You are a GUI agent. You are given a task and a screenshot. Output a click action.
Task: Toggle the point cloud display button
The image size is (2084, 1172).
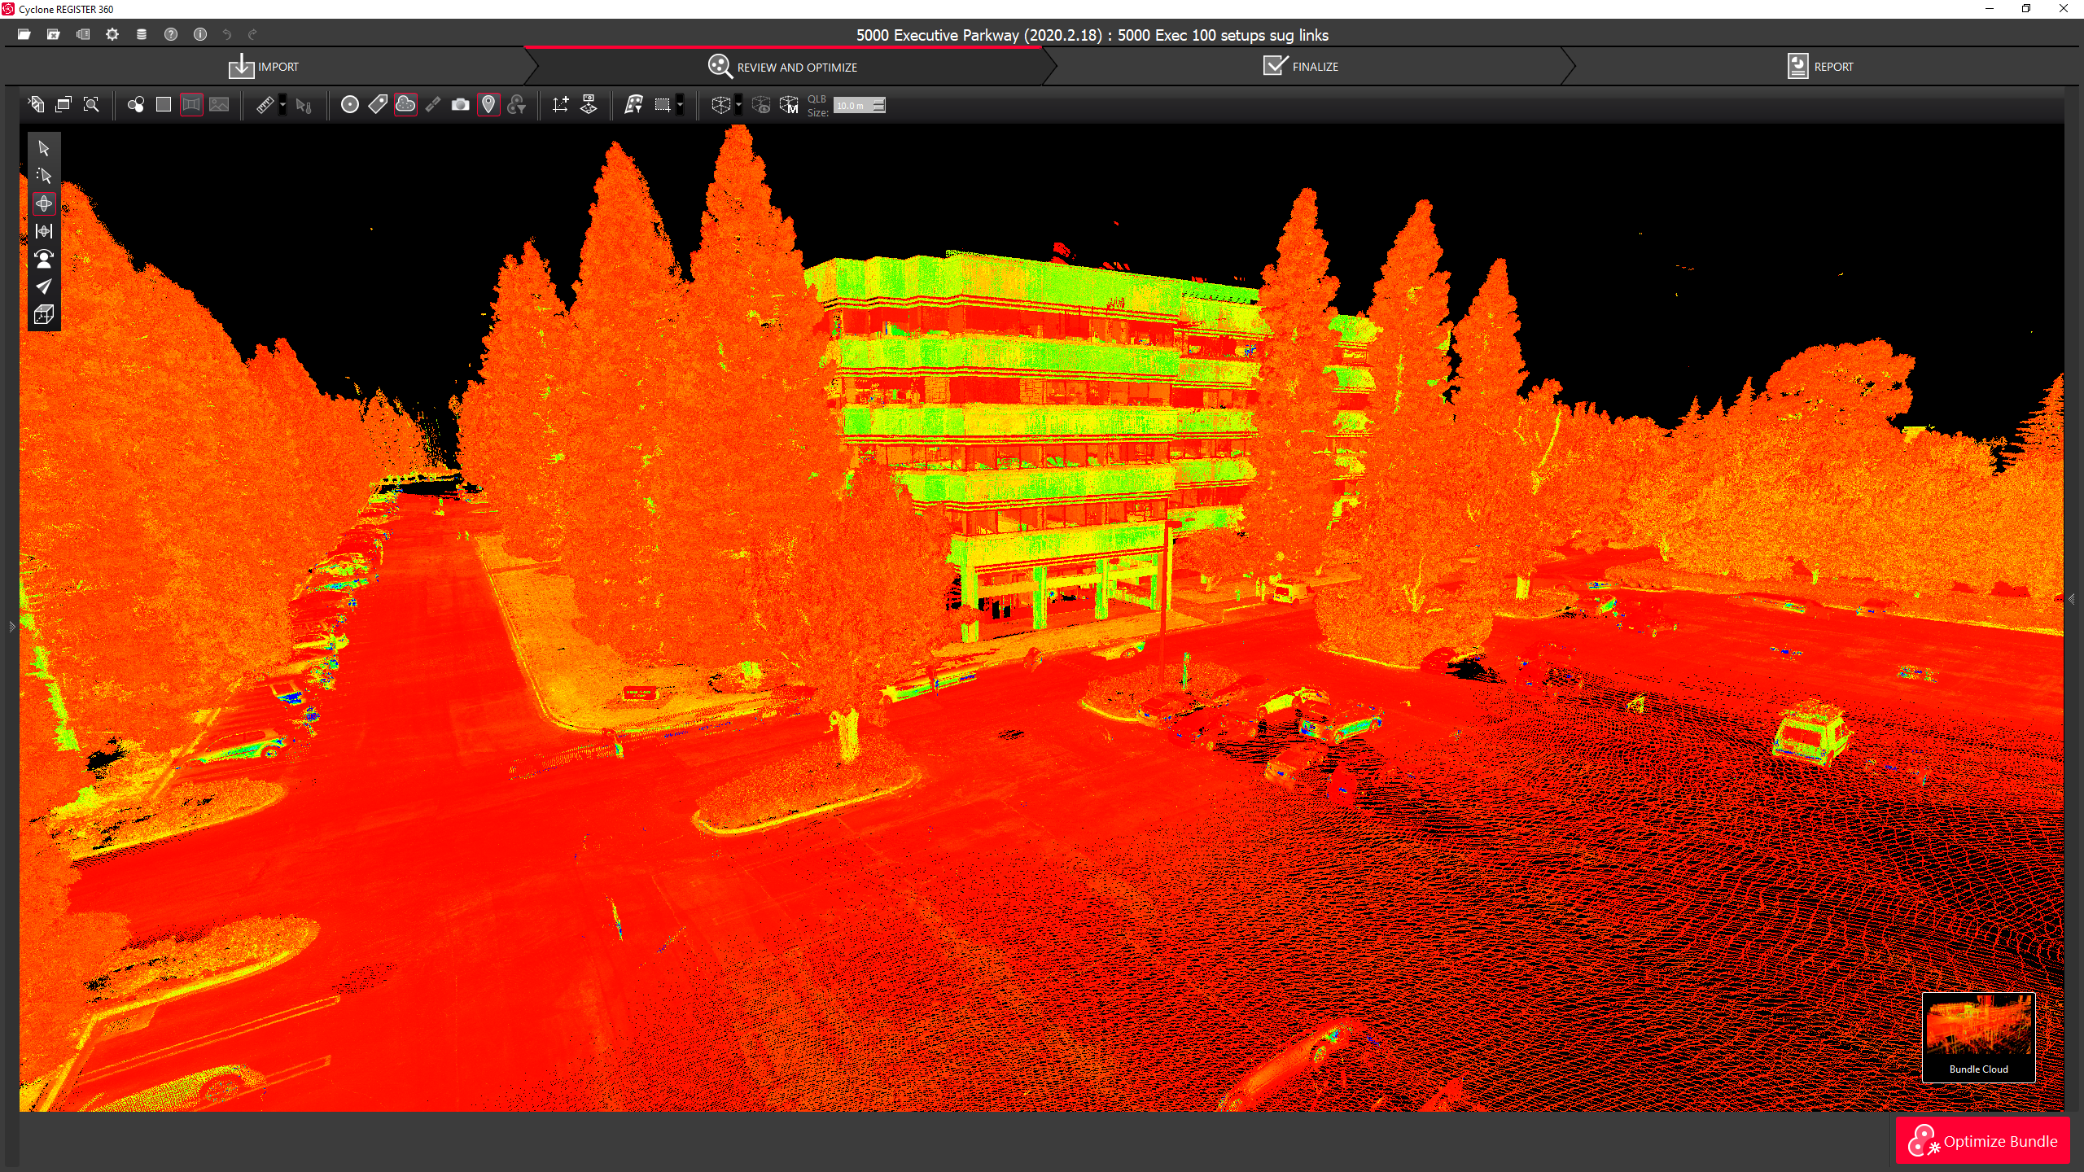(405, 105)
